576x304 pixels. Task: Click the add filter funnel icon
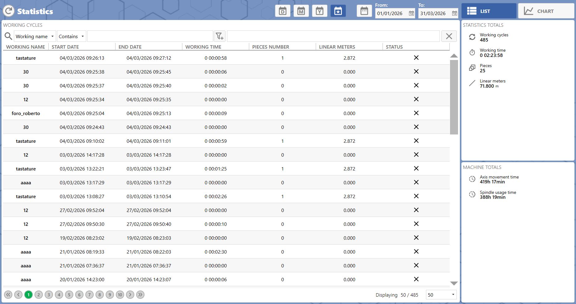220,36
